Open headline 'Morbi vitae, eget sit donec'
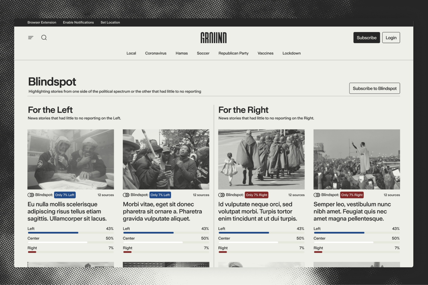Image resolution: width=428 pixels, height=285 pixels. pos(162,211)
